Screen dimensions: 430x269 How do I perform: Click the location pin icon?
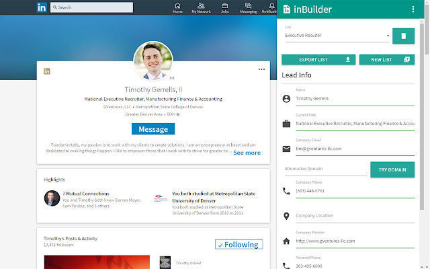tap(286, 216)
